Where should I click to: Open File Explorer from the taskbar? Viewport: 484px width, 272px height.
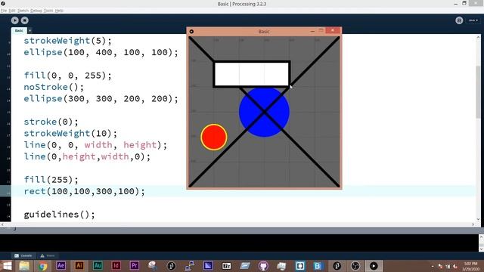[x=24, y=266]
